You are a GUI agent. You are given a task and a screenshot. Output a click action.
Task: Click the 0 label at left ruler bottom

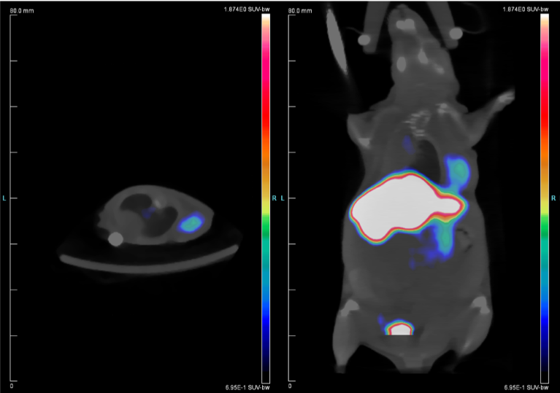12,385
